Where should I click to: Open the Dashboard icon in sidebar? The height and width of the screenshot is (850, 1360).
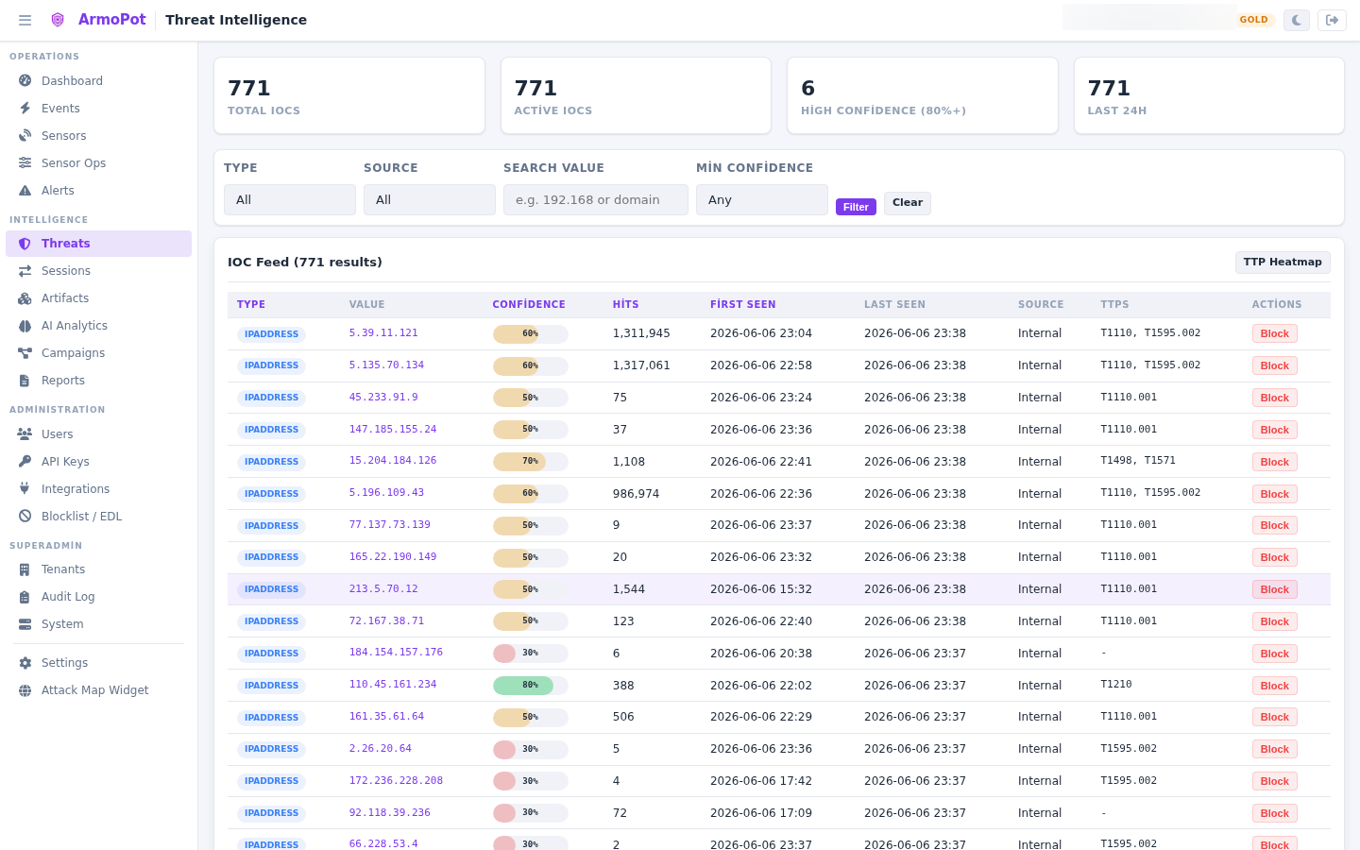click(25, 81)
